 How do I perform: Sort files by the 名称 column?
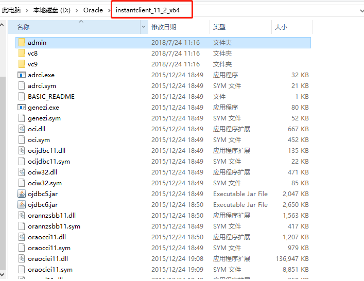click(74, 27)
